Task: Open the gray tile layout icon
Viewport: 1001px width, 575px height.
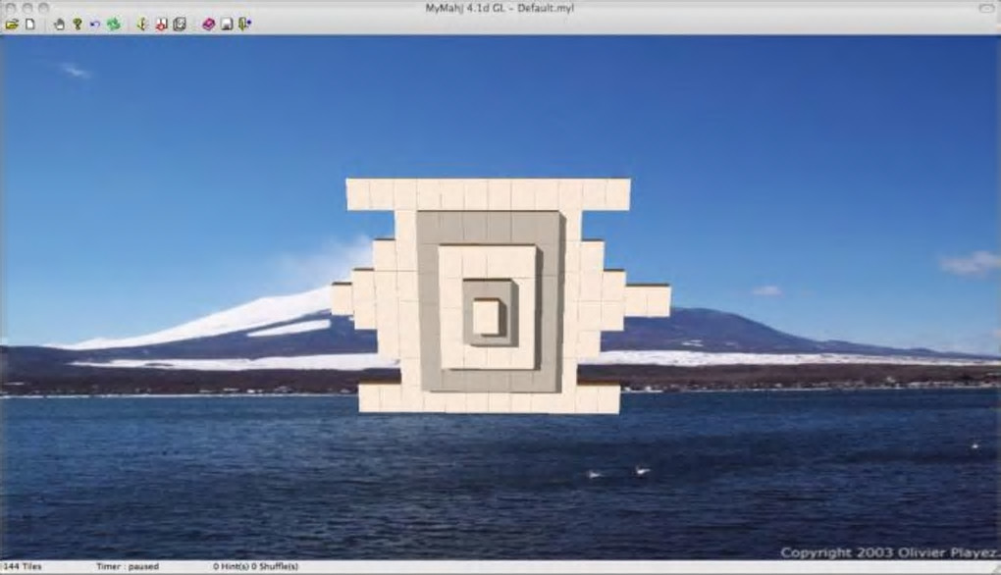Action: pyautogui.click(x=180, y=25)
